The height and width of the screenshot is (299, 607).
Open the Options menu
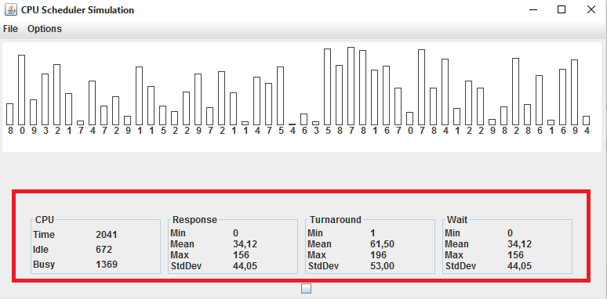tap(45, 29)
